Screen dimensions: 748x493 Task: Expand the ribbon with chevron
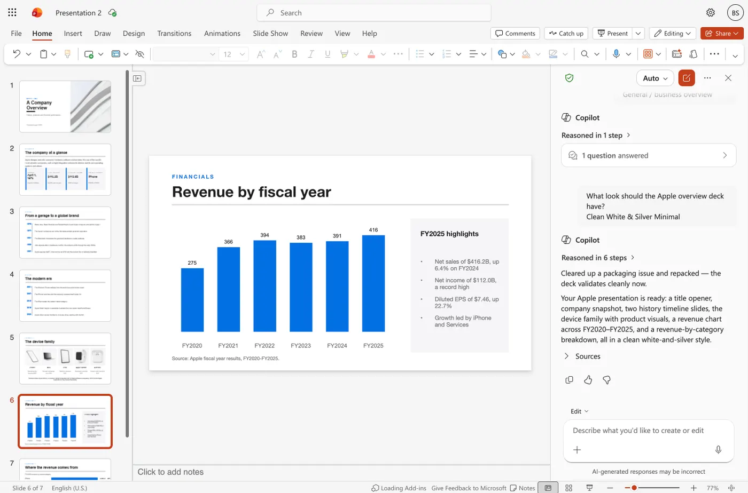tap(735, 55)
